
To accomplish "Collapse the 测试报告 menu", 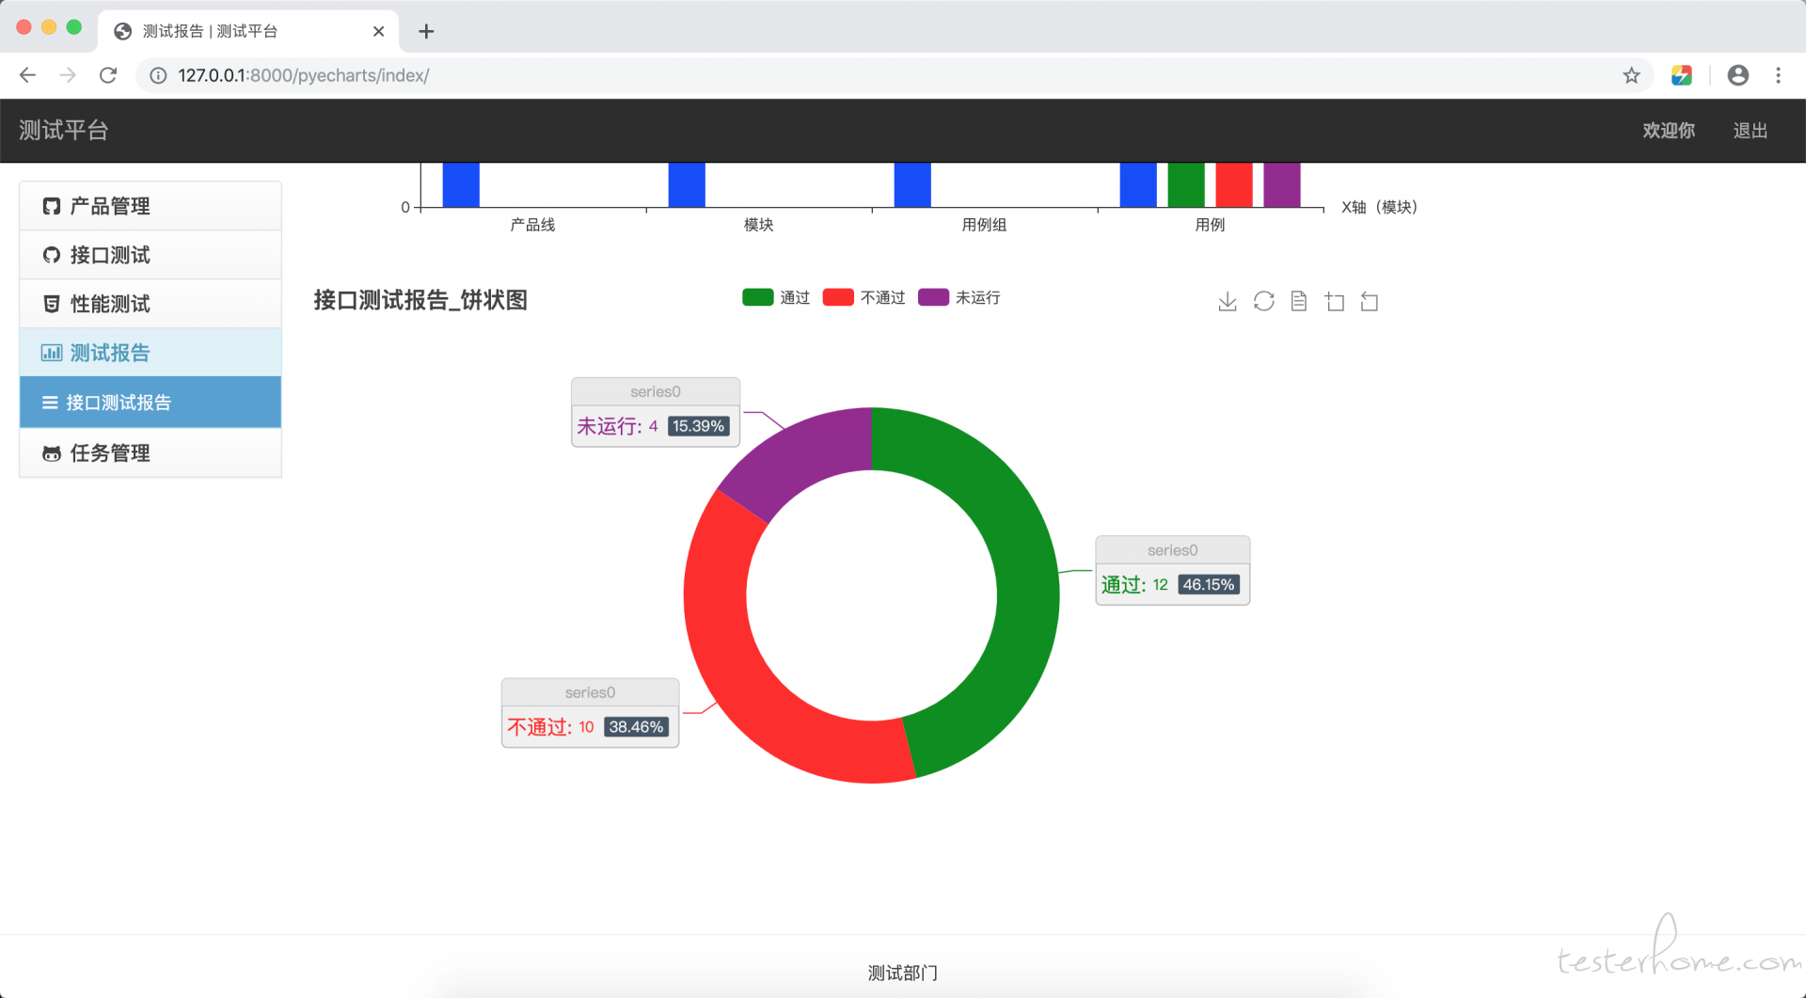I will click(150, 353).
